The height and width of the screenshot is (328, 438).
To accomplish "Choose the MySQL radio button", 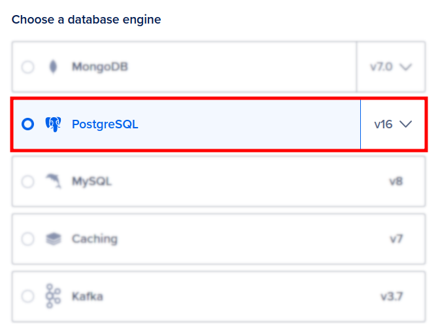I will [x=27, y=181].
